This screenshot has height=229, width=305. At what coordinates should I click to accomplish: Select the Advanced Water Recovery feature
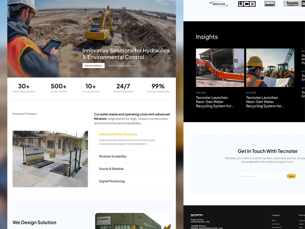pyautogui.click(x=118, y=134)
